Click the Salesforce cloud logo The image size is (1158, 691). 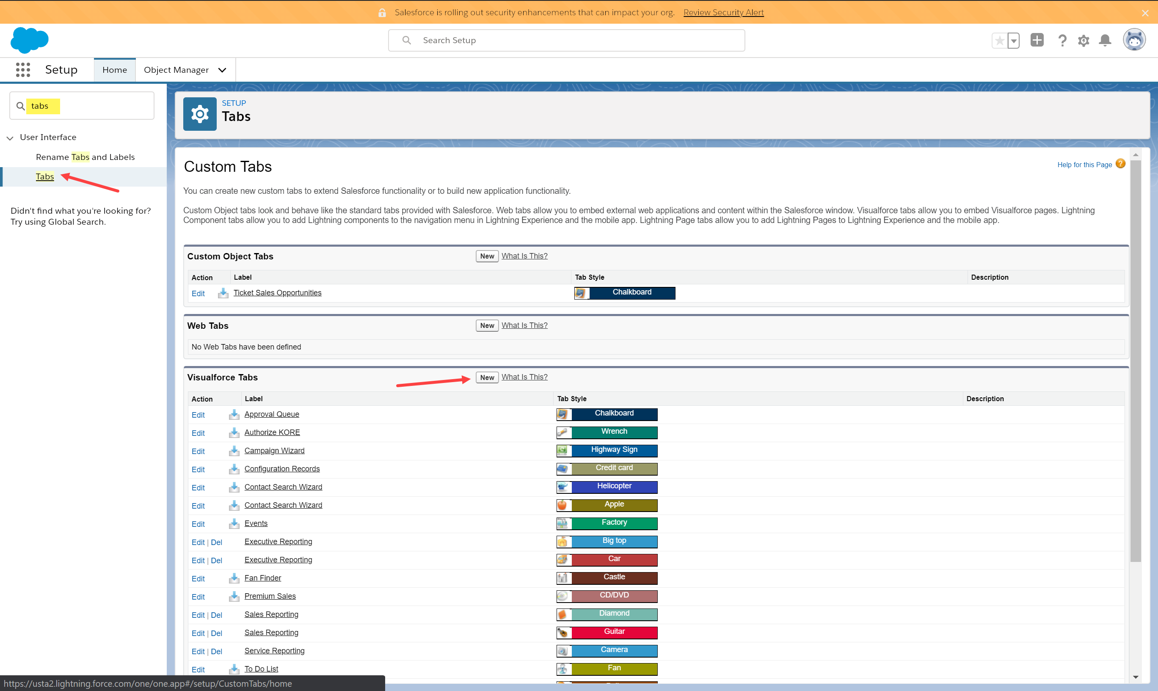[29, 40]
